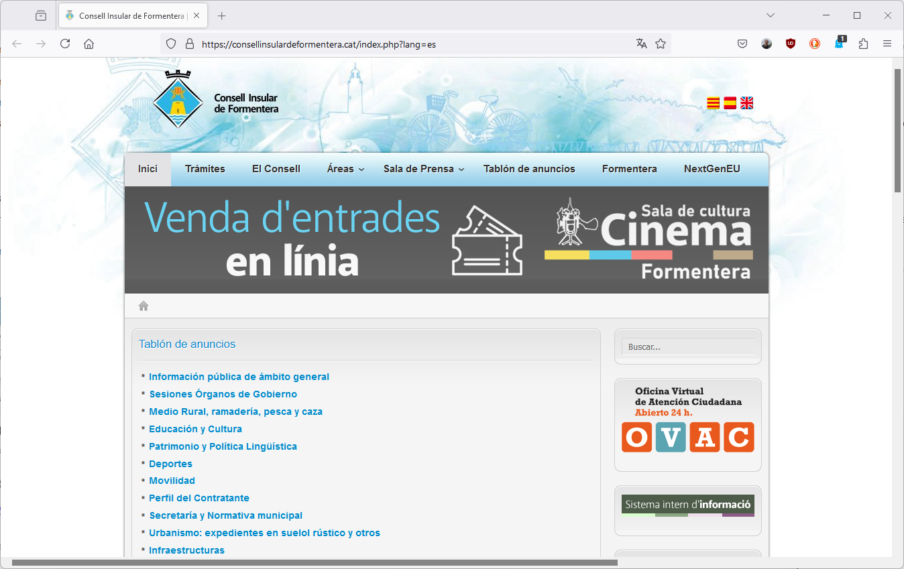
Task: Open Educación y Cultura link
Action: pos(195,429)
